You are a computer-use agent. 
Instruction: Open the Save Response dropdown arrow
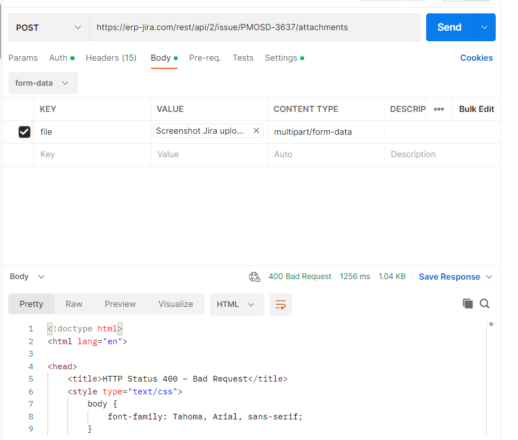click(x=489, y=277)
